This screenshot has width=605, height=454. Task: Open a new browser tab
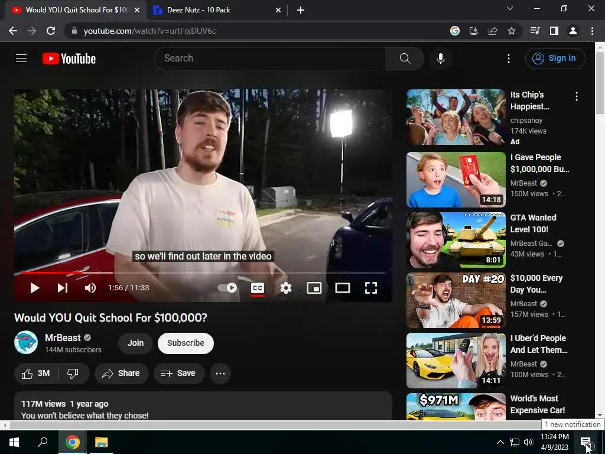click(x=301, y=11)
